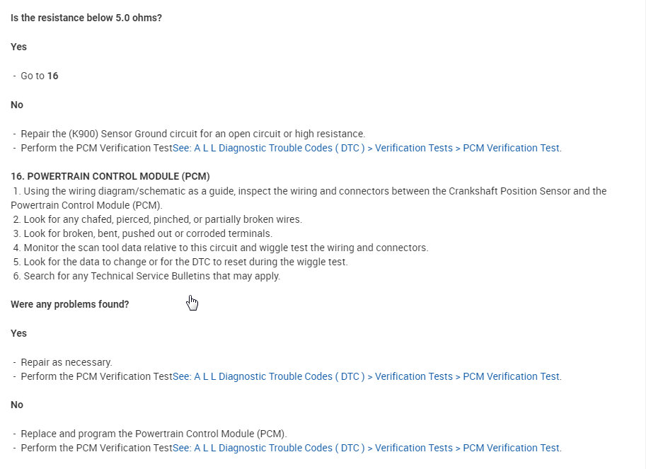Click the 'No' answer above 'Replace and program'
The height and width of the screenshot is (469, 646).
point(17,405)
